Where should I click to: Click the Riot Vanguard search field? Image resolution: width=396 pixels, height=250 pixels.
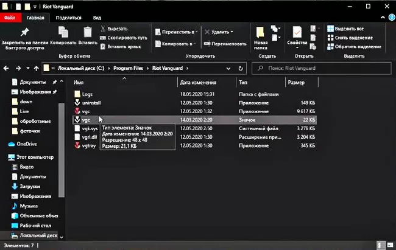[321, 68]
